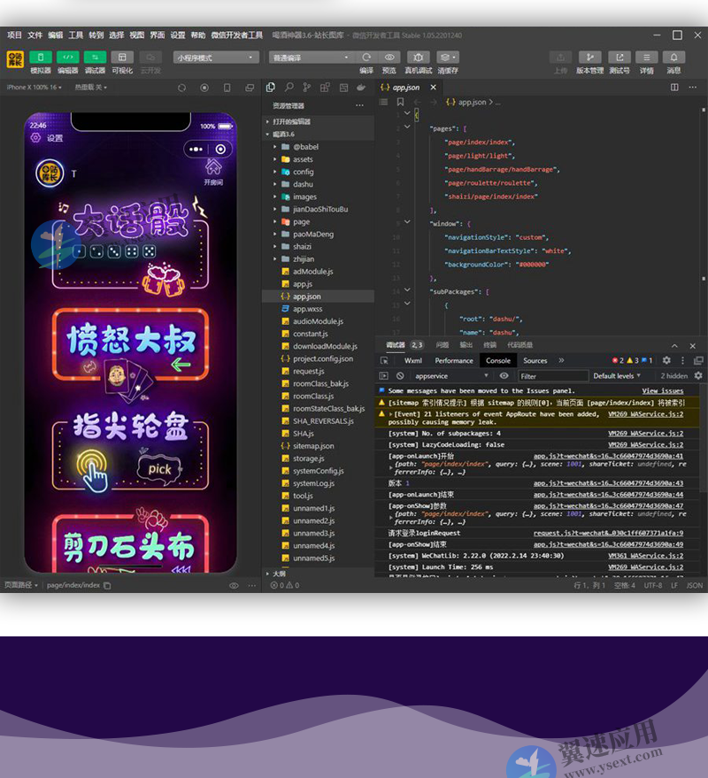Open the Default levels dropdown
This screenshot has height=778, width=708.
point(616,376)
